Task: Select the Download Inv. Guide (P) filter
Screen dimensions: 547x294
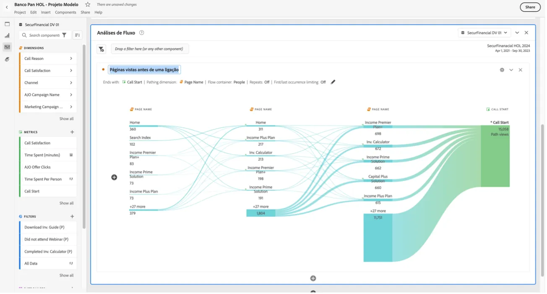Action: [48, 227]
